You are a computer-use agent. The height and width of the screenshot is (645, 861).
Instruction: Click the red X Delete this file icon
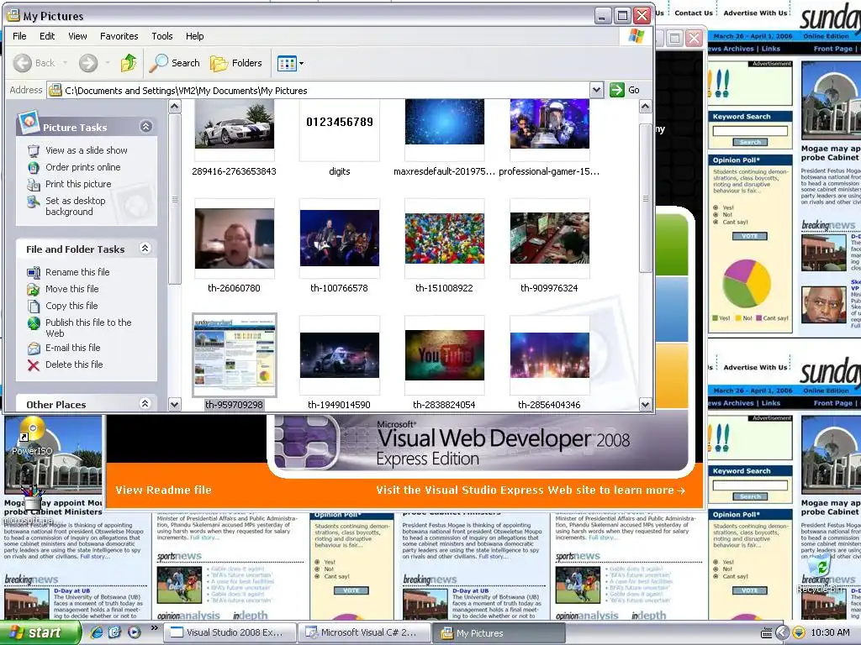pos(34,365)
